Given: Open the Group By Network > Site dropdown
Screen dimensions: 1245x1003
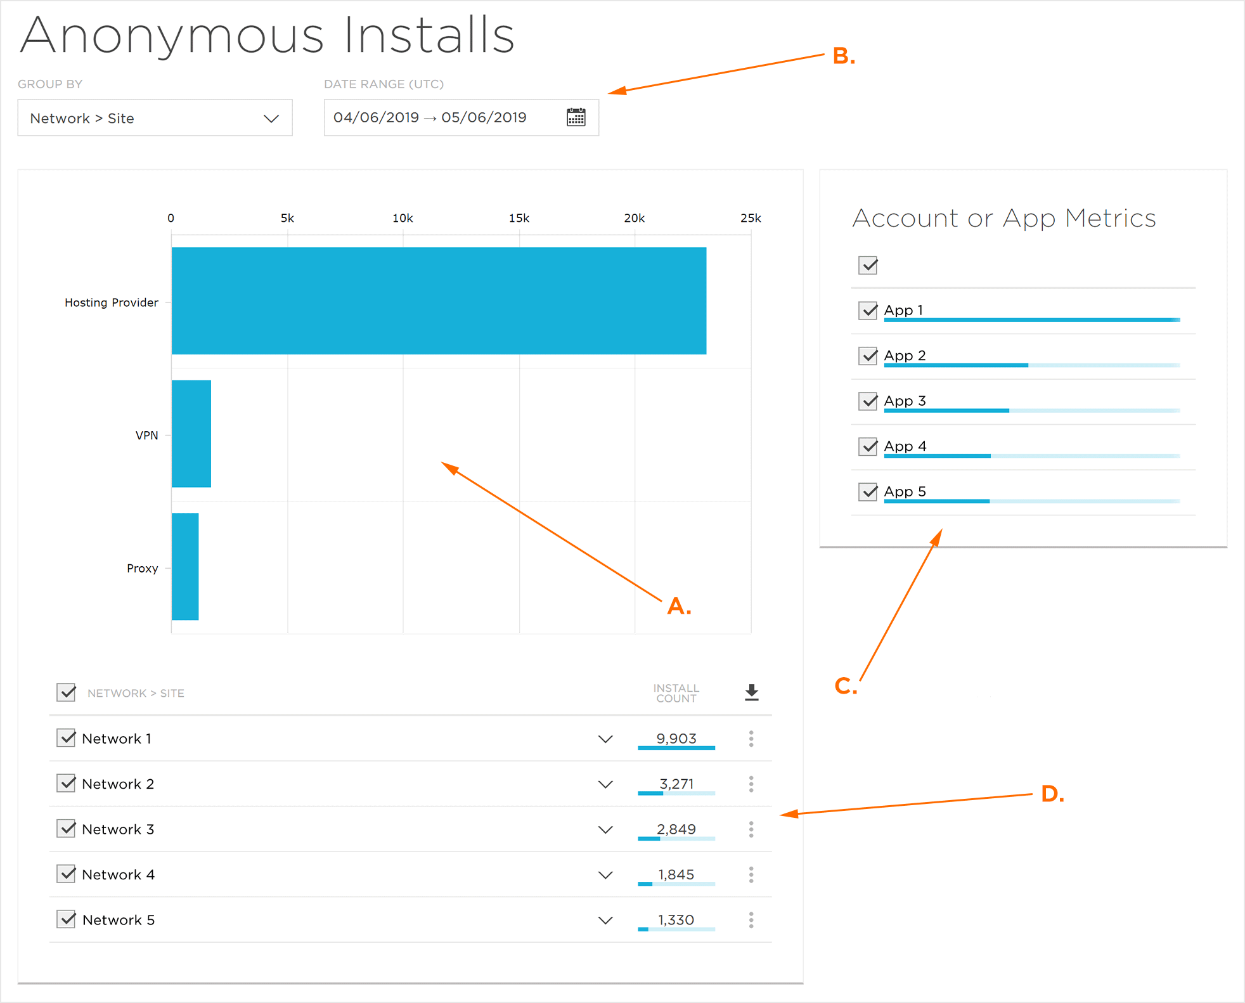Looking at the screenshot, I should (x=155, y=118).
